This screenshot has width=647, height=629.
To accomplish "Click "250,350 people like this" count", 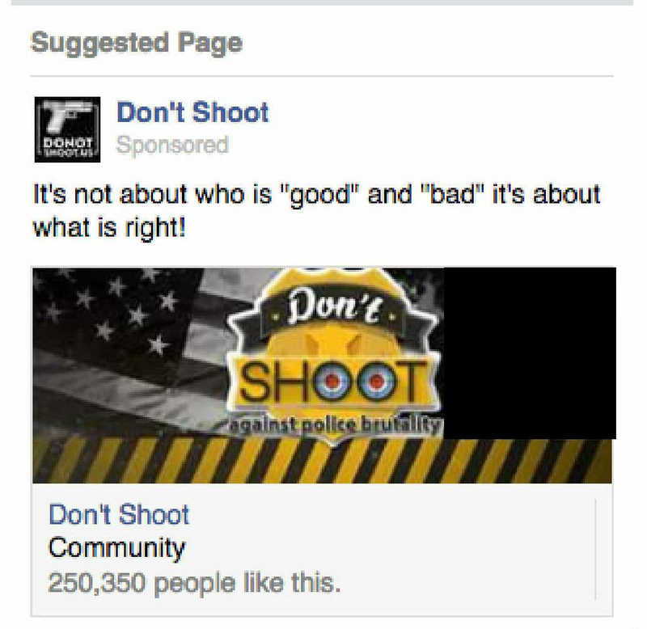I will (x=194, y=583).
